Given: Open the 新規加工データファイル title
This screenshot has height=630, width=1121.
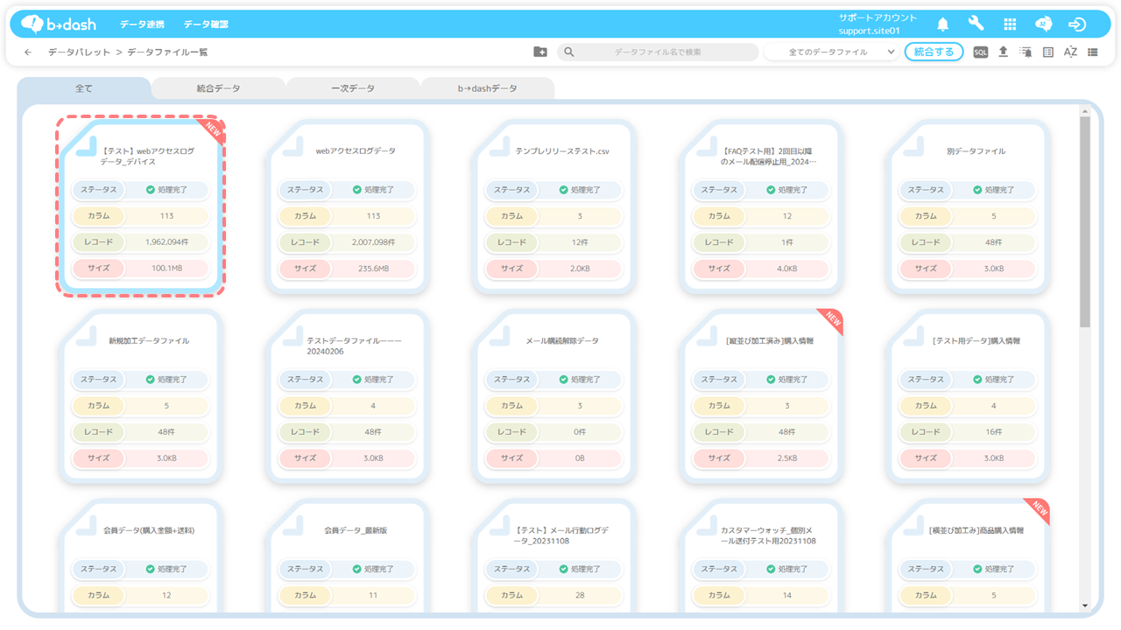Looking at the screenshot, I should pos(149,341).
